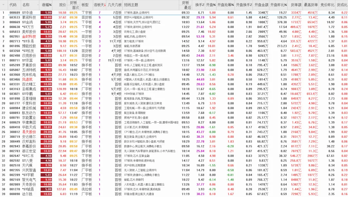Select stock row *ST松发

pyautogui.click(x=174, y=51)
